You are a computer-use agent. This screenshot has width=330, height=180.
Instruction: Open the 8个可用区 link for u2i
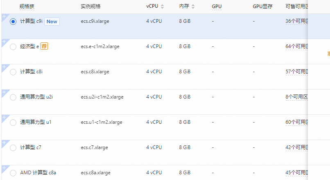click(x=296, y=97)
